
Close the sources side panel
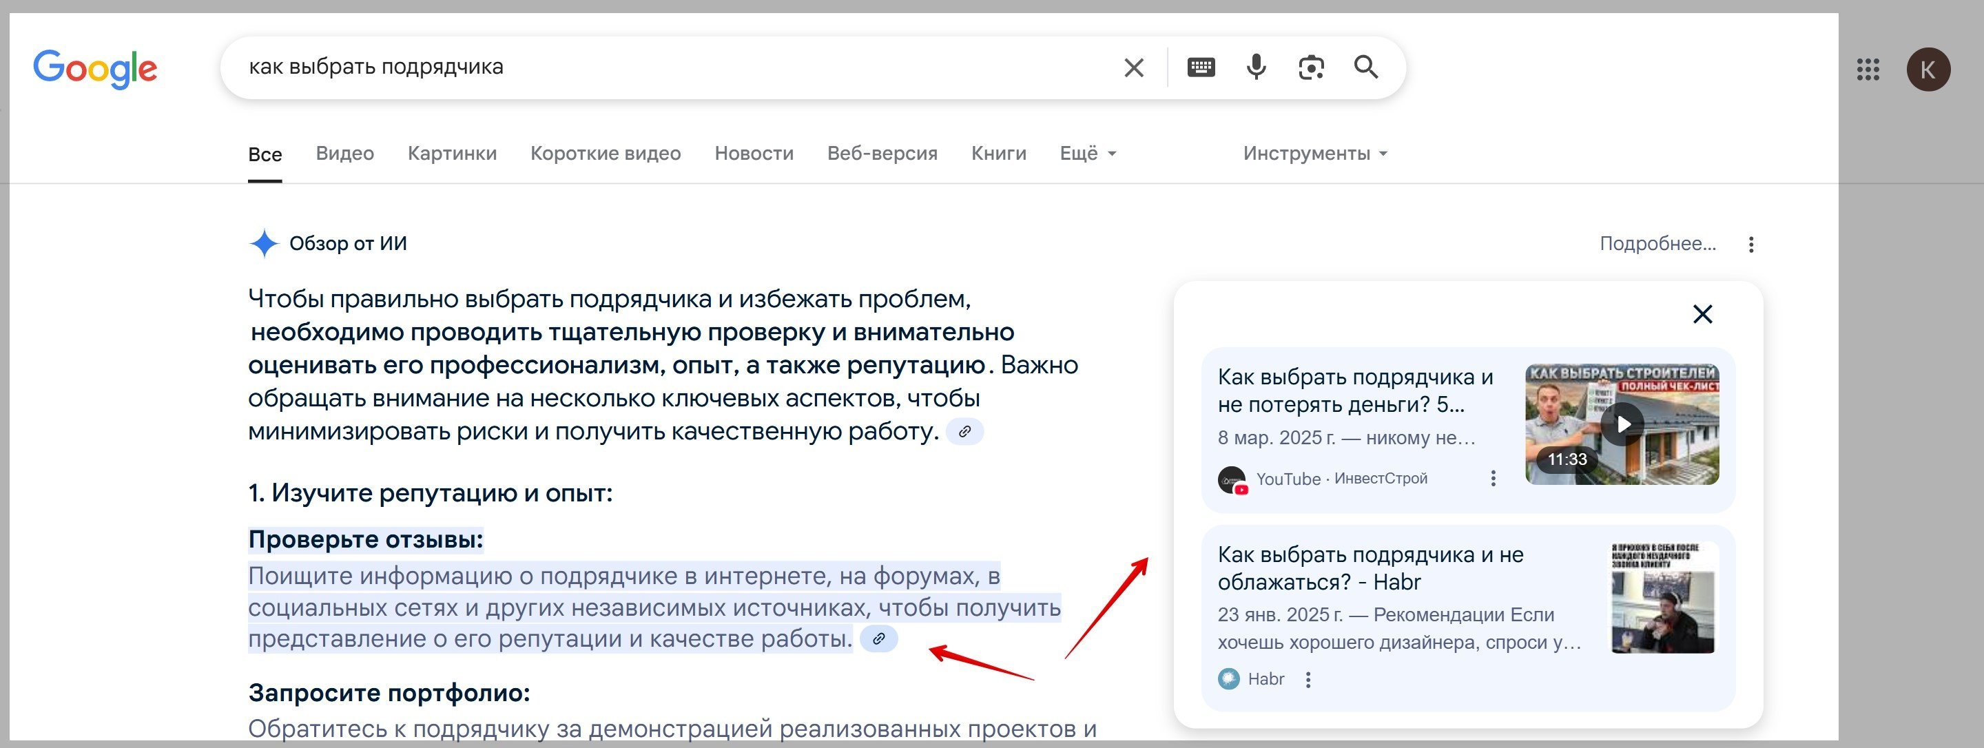[x=1702, y=314]
